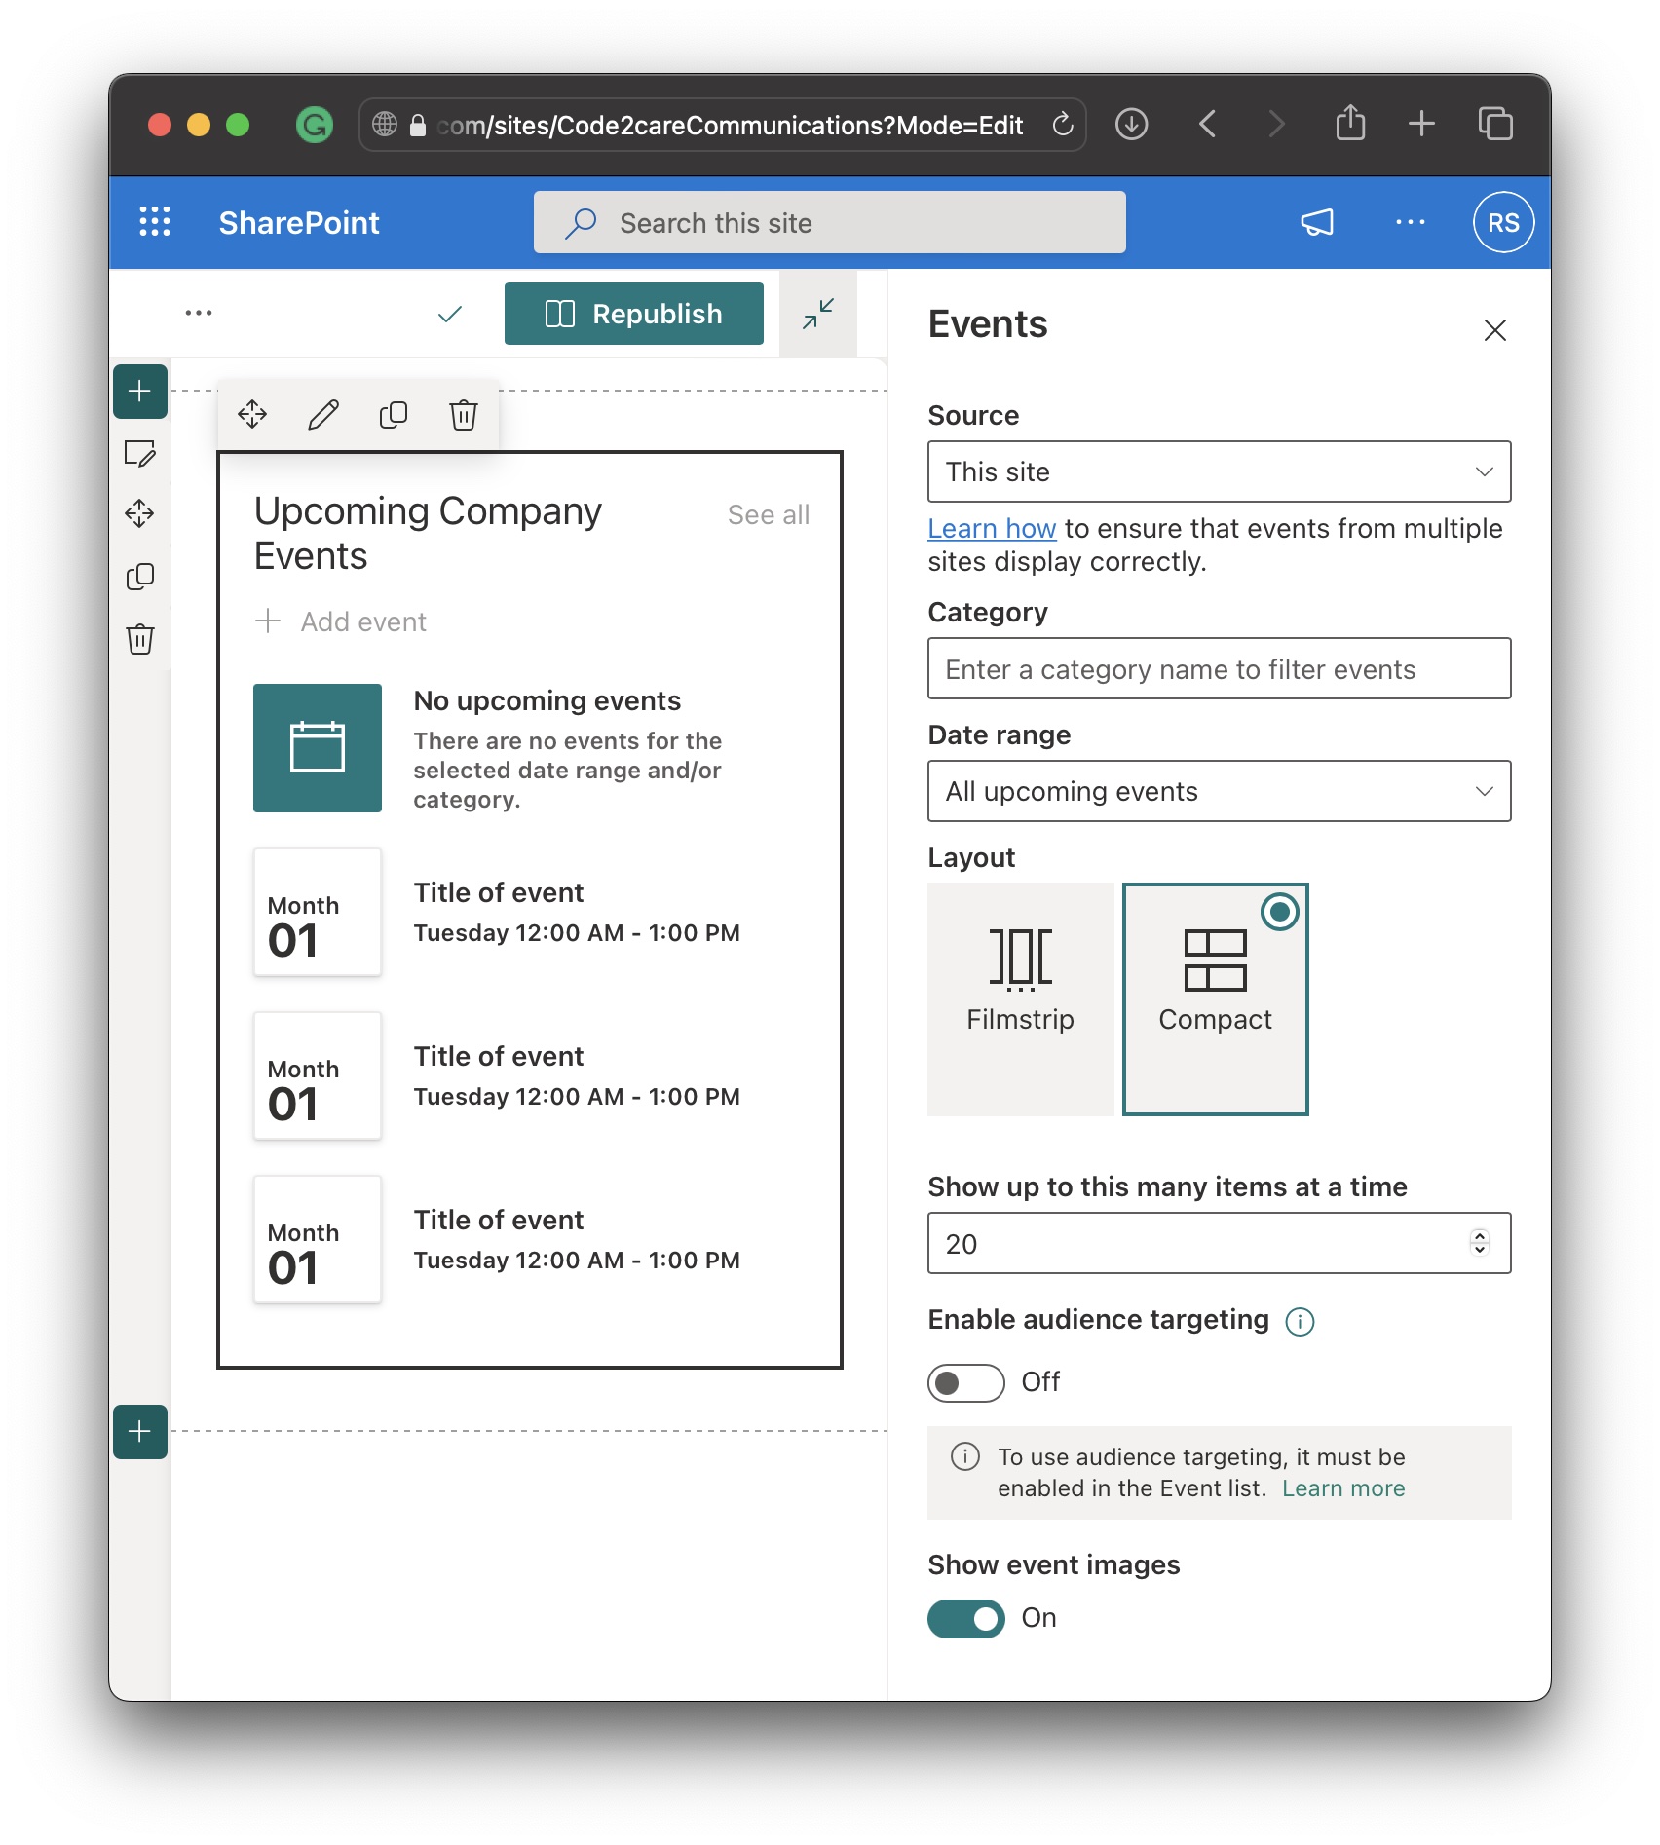Turn off Show event images toggle

(965, 1618)
